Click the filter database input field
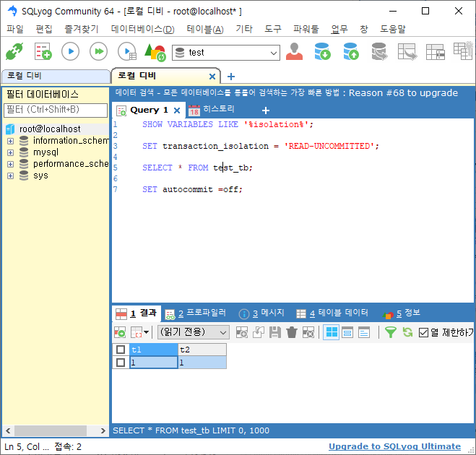Viewport: 476px width, 455px height. tap(56, 110)
